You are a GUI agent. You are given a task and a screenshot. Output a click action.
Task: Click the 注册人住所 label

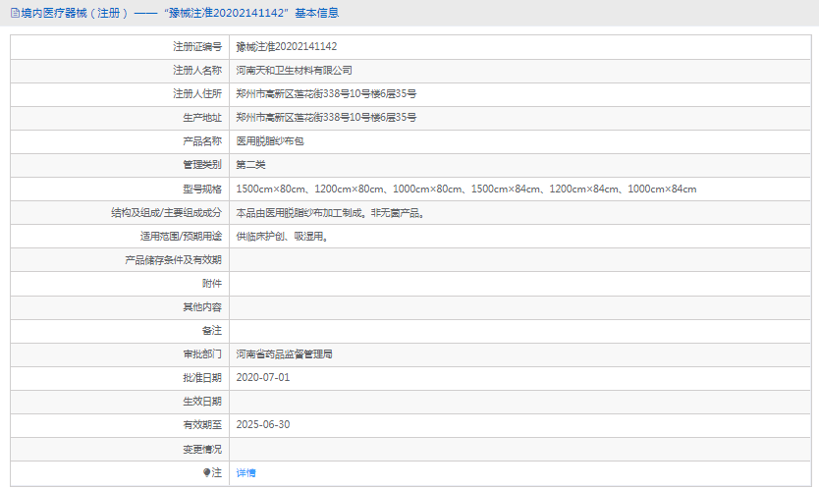click(x=197, y=94)
